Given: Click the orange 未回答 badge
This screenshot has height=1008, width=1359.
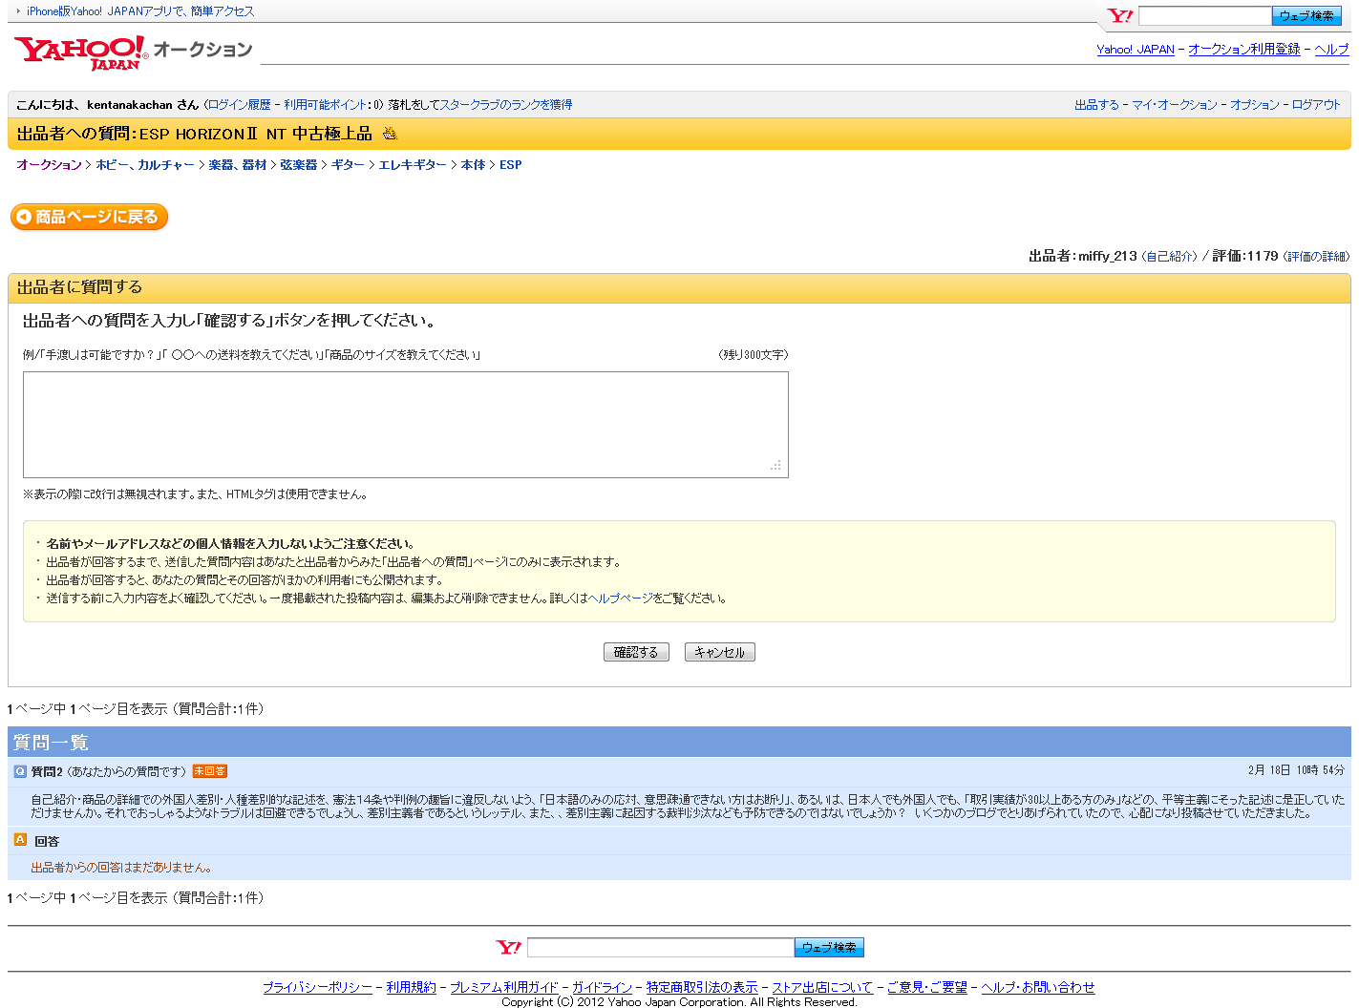Looking at the screenshot, I should point(209,771).
